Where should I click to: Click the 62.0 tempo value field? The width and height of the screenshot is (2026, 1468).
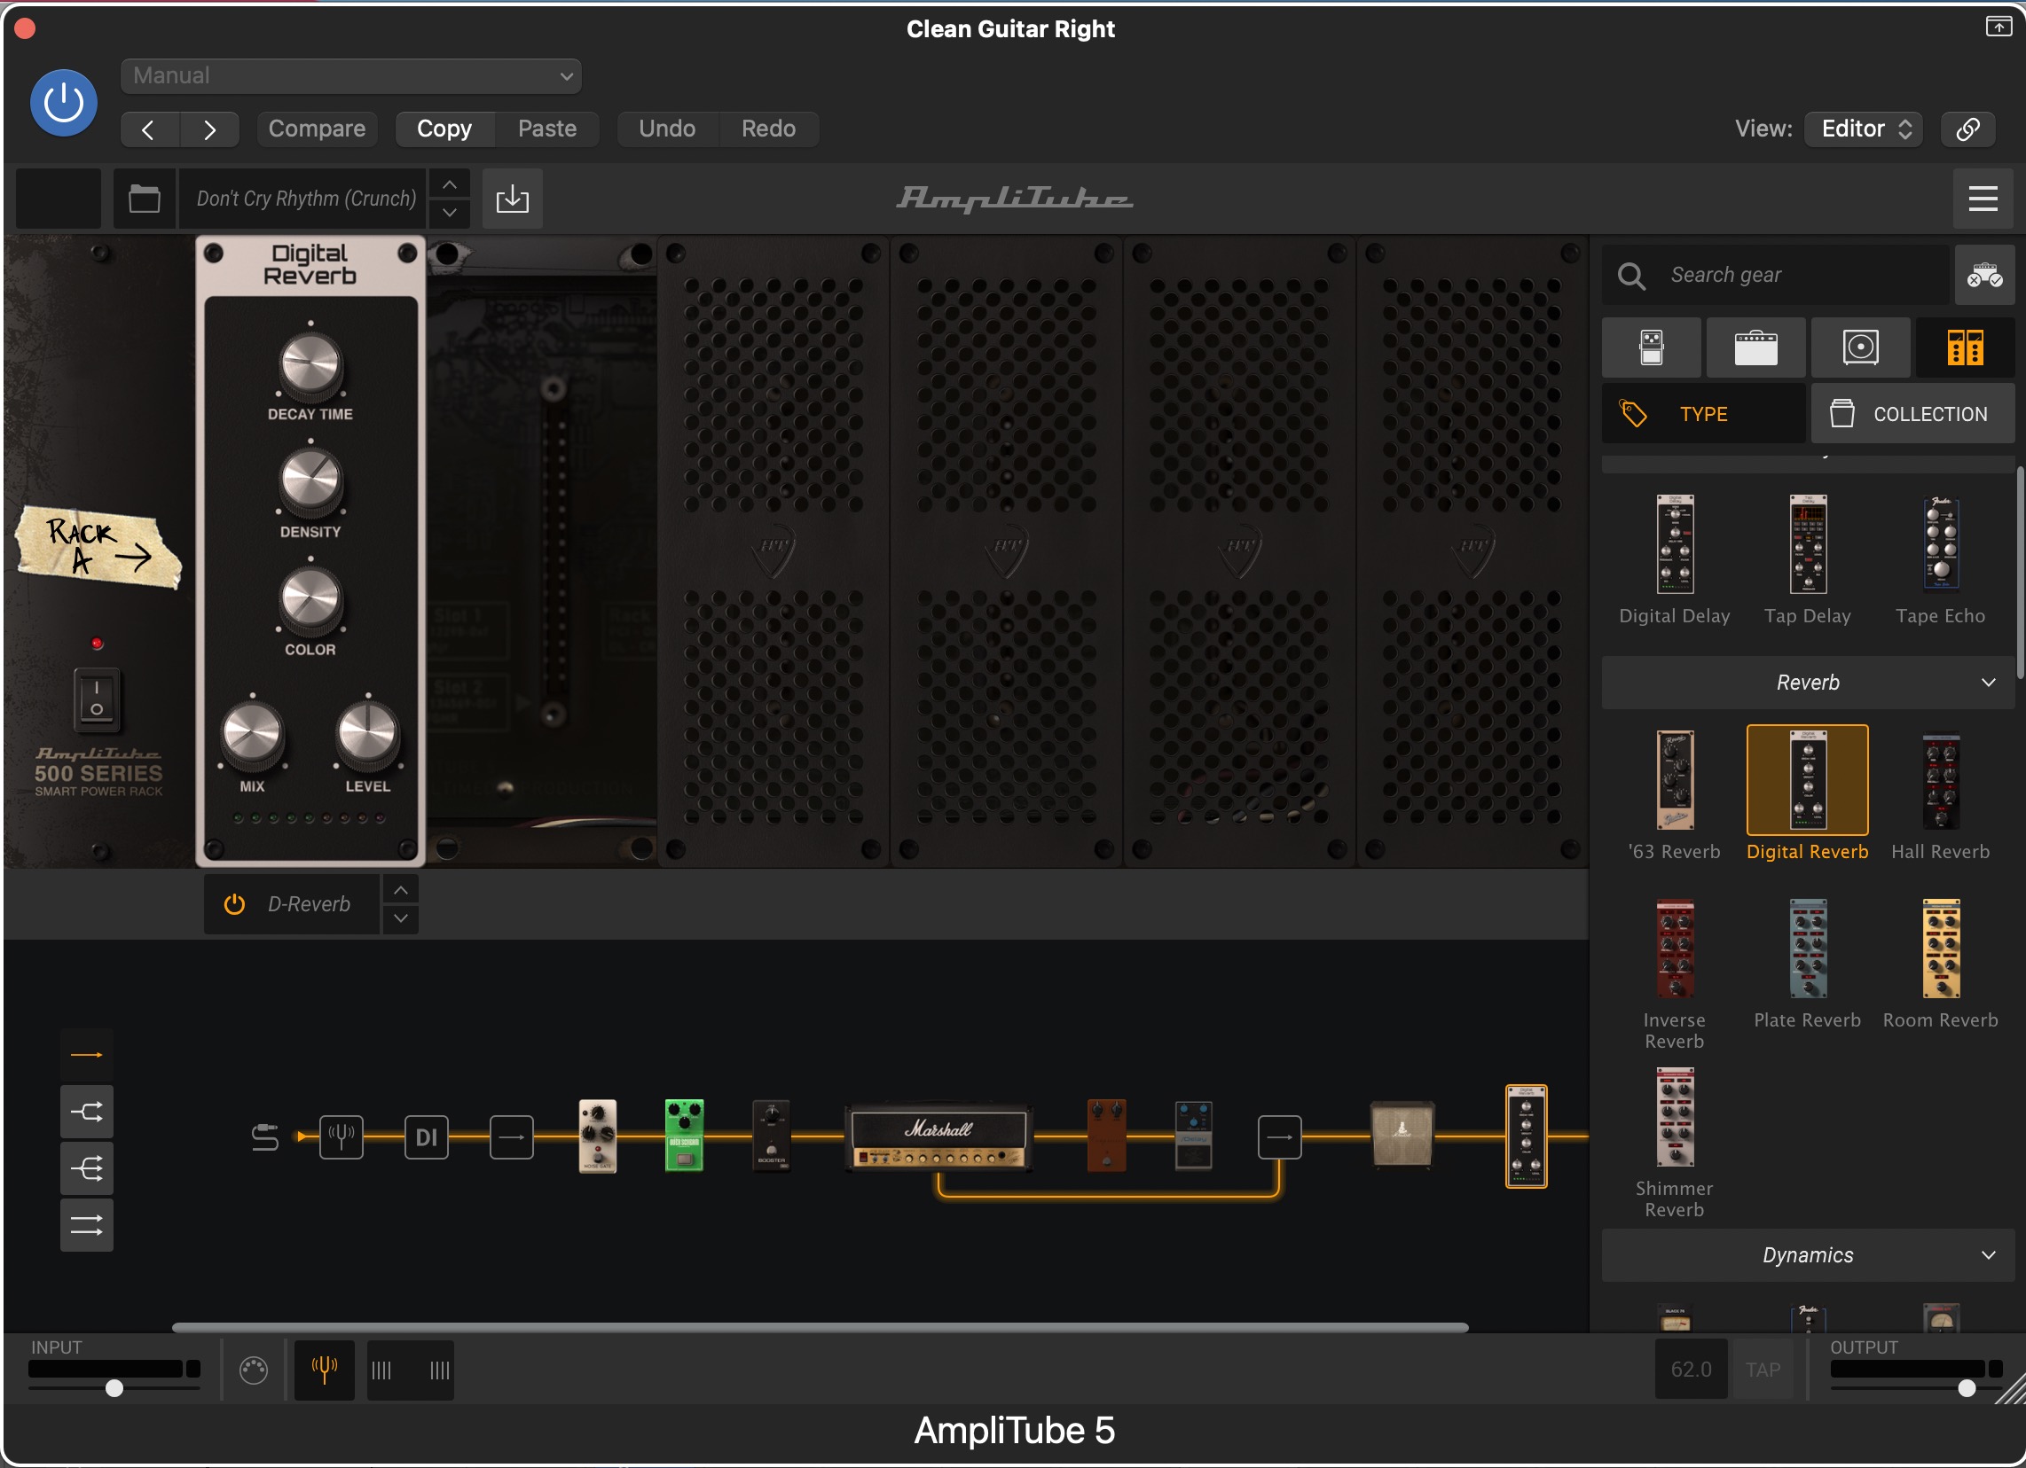[1690, 1370]
